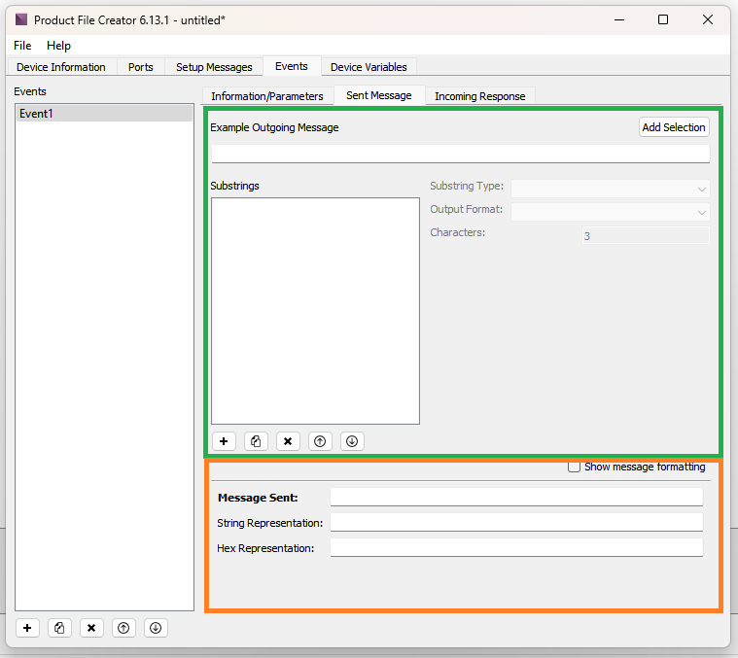The height and width of the screenshot is (658, 738).
Task: Add a new event with plus icon
Action: point(27,628)
